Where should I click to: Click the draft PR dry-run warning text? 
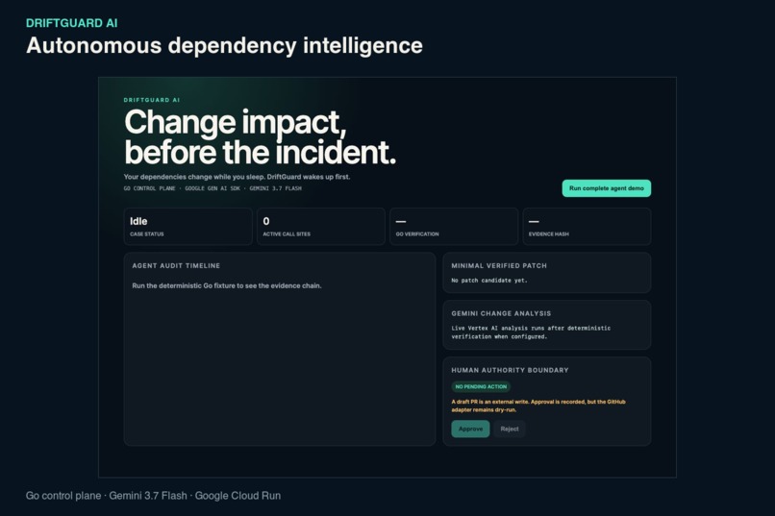click(538, 405)
